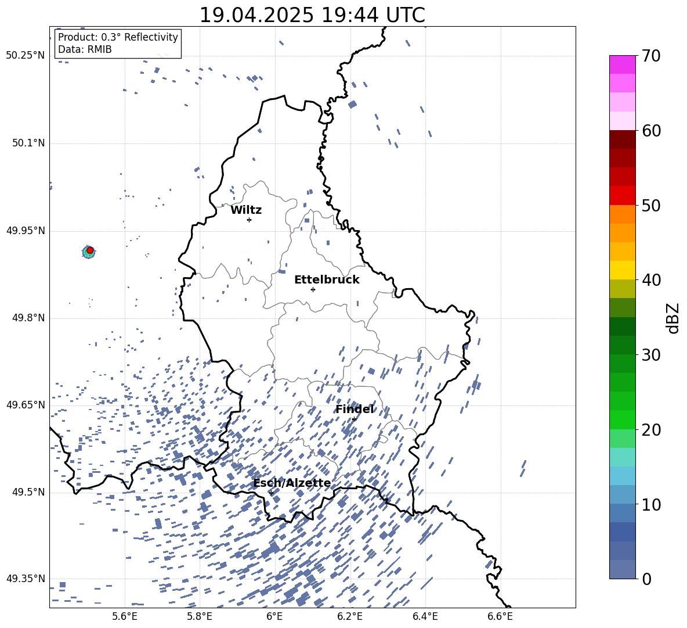Click the Wiltz city label

[246, 210]
